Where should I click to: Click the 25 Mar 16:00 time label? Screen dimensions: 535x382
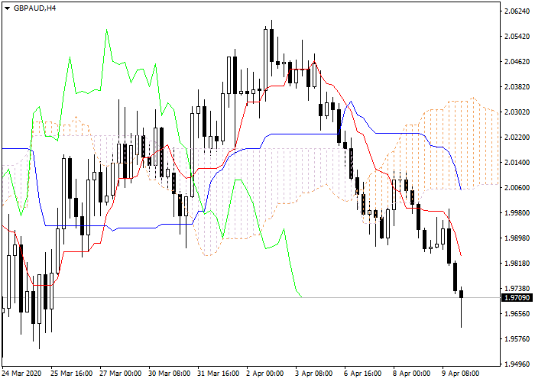(x=71, y=374)
